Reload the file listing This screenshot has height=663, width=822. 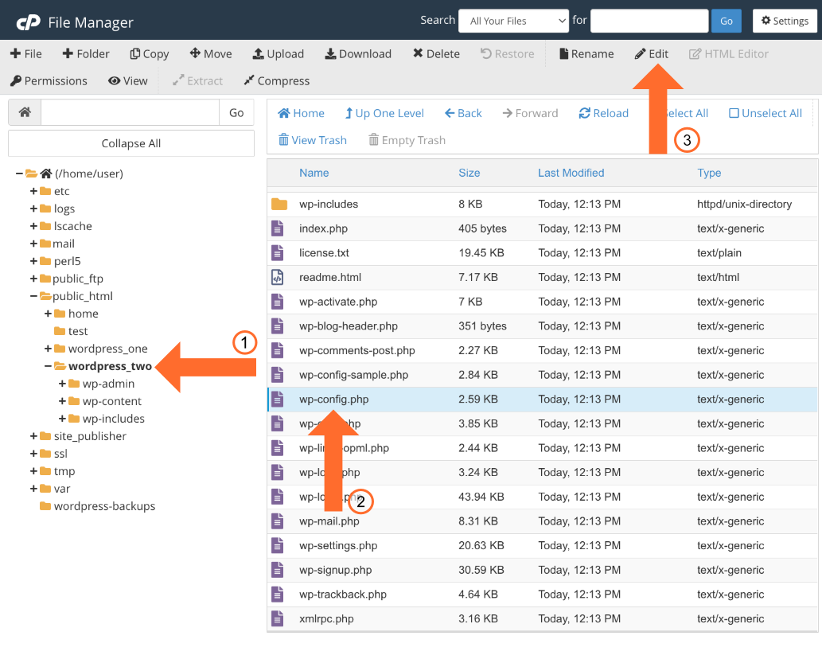coord(603,113)
